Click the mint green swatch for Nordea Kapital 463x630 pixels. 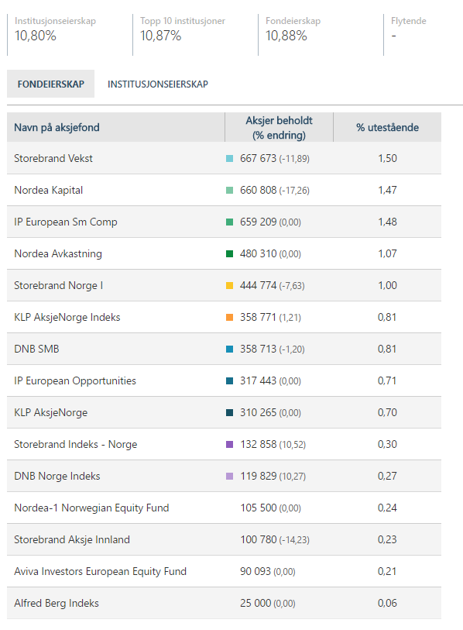click(x=230, y=191)
